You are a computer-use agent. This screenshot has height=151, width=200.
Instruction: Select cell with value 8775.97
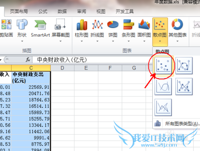(31, 144)
